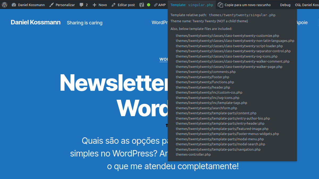This screenshot has height=179, width=319.
Task: Click class-twentytwenty-walker-page.php path
Action: click(229, 67)
